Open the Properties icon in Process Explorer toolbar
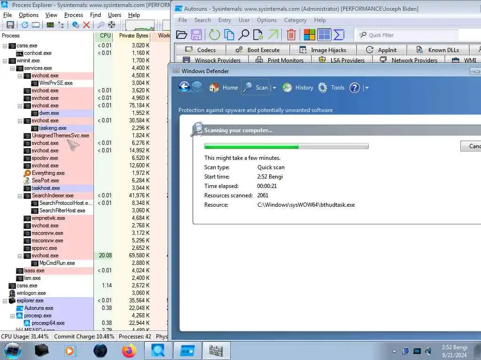 point(75,25)
